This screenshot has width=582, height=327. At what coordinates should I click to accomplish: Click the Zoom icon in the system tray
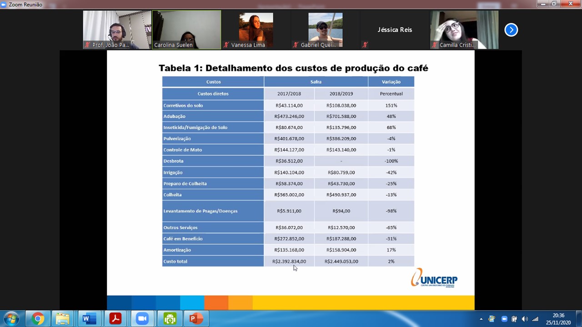[x=504, y=319]
